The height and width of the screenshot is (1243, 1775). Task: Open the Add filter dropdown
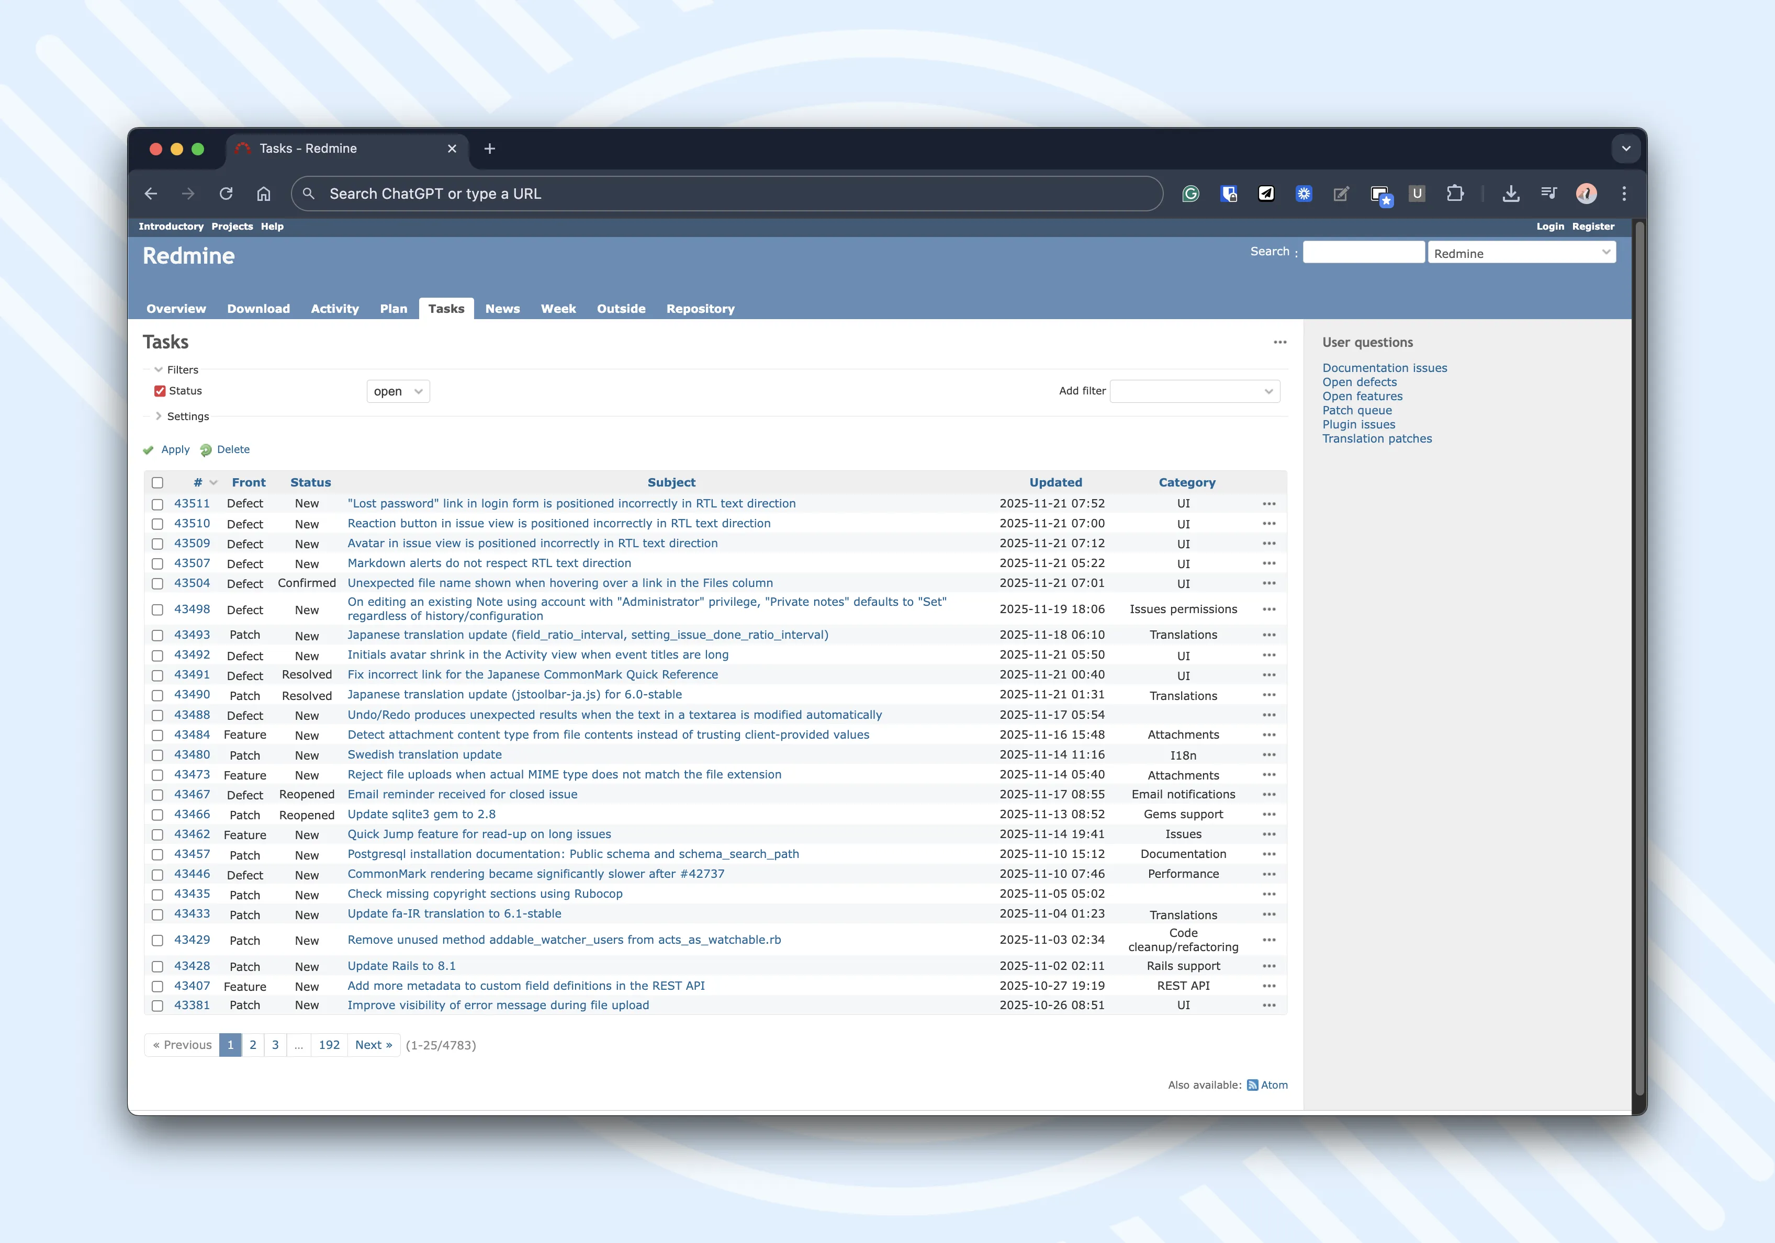tap(1194, 391)
